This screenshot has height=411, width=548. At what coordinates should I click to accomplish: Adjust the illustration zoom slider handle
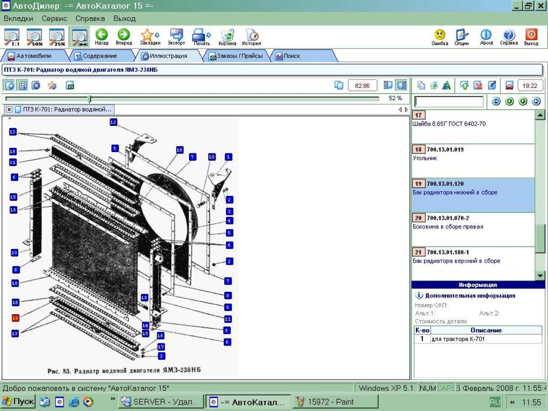[90, 99]
